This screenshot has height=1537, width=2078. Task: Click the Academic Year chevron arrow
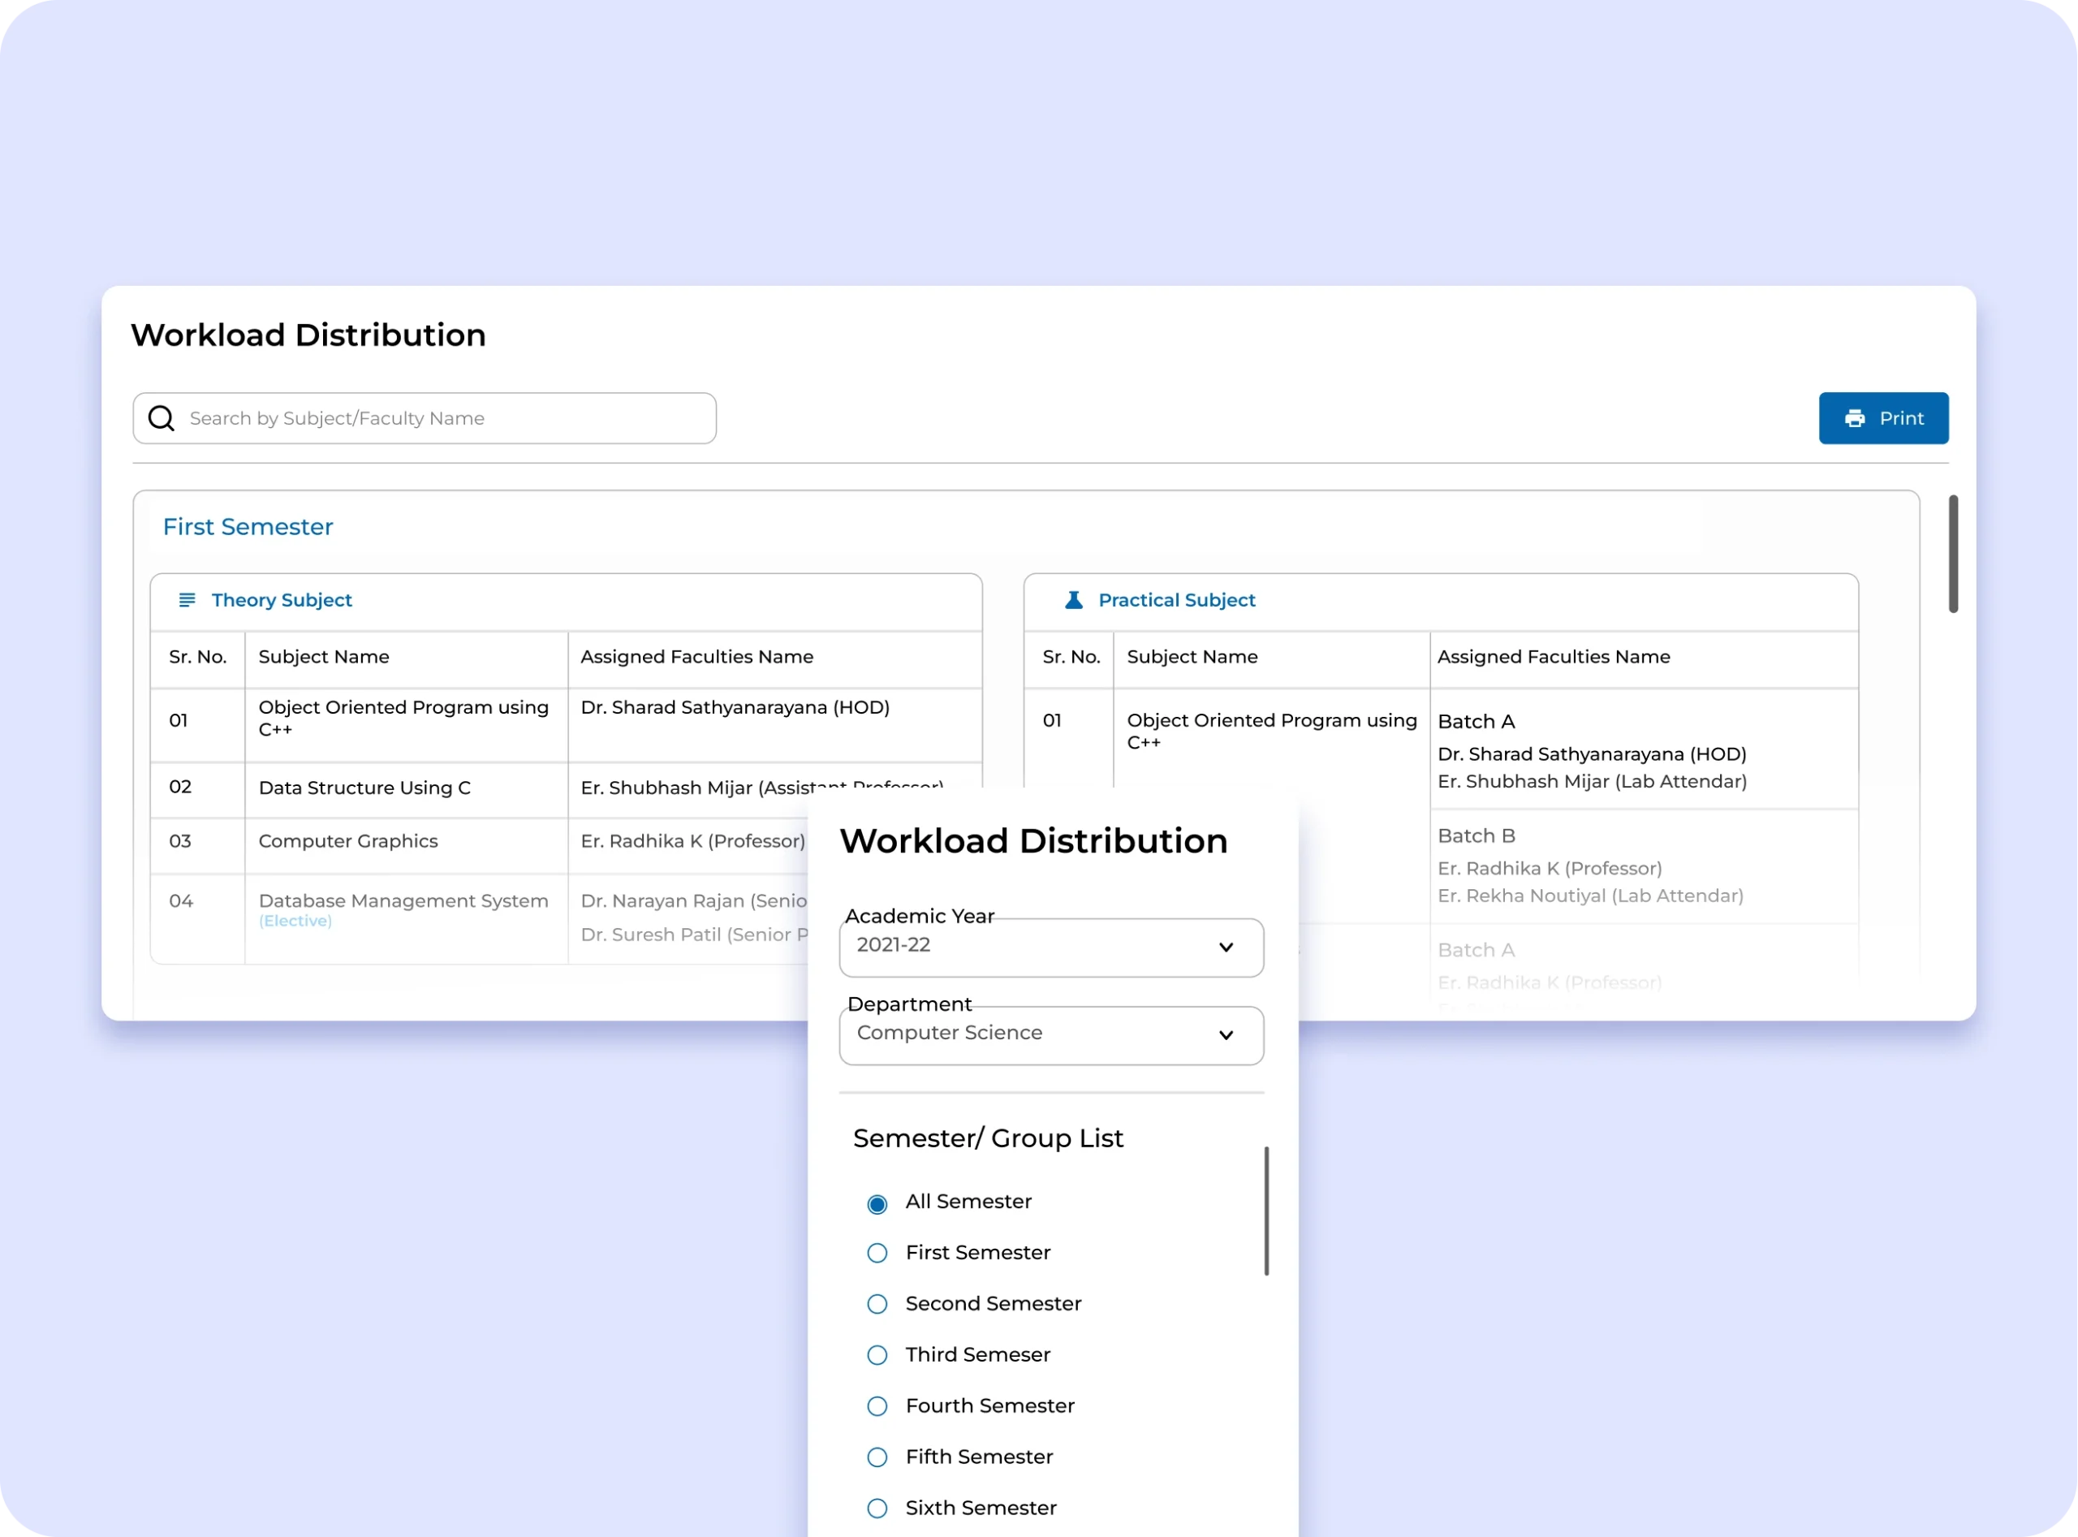pyautogui.click(x=1226, y=948)
